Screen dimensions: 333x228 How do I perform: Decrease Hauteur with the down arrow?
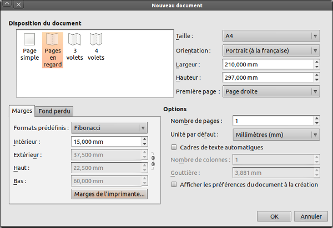tap(317, 80)
